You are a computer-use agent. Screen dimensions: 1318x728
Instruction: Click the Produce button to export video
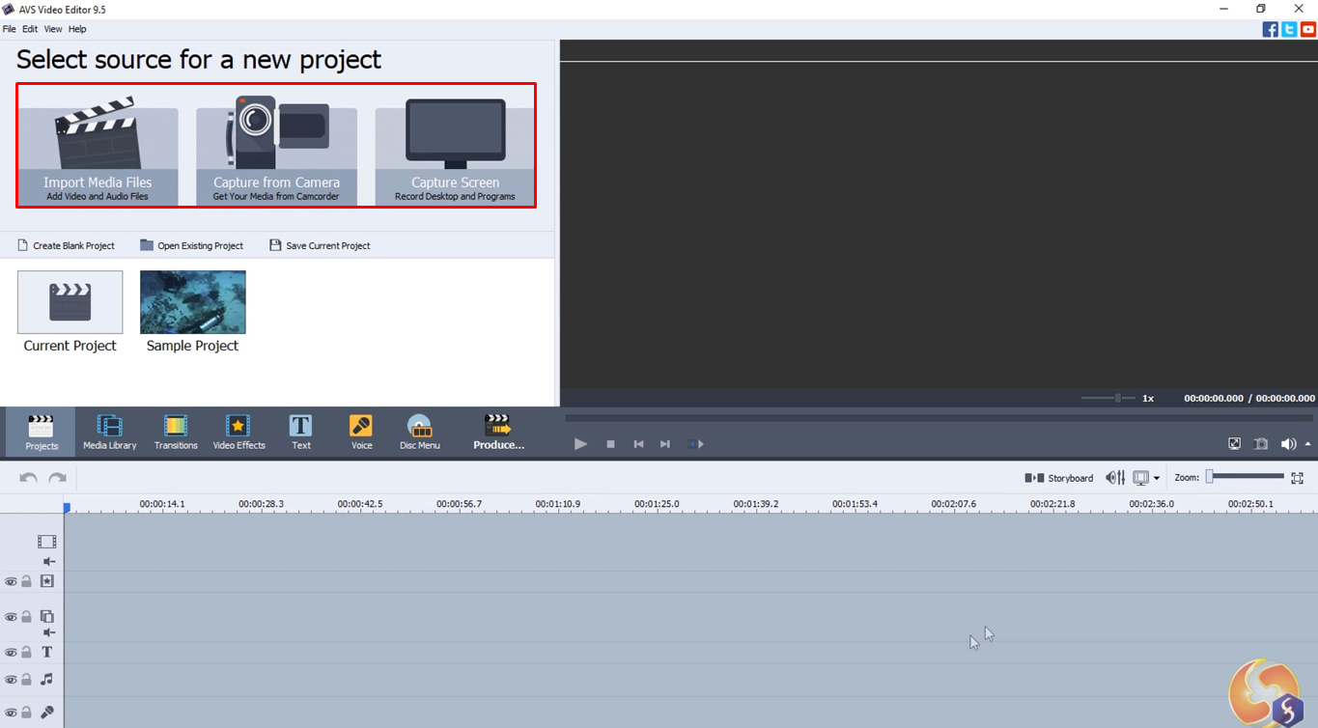point(498,431)
